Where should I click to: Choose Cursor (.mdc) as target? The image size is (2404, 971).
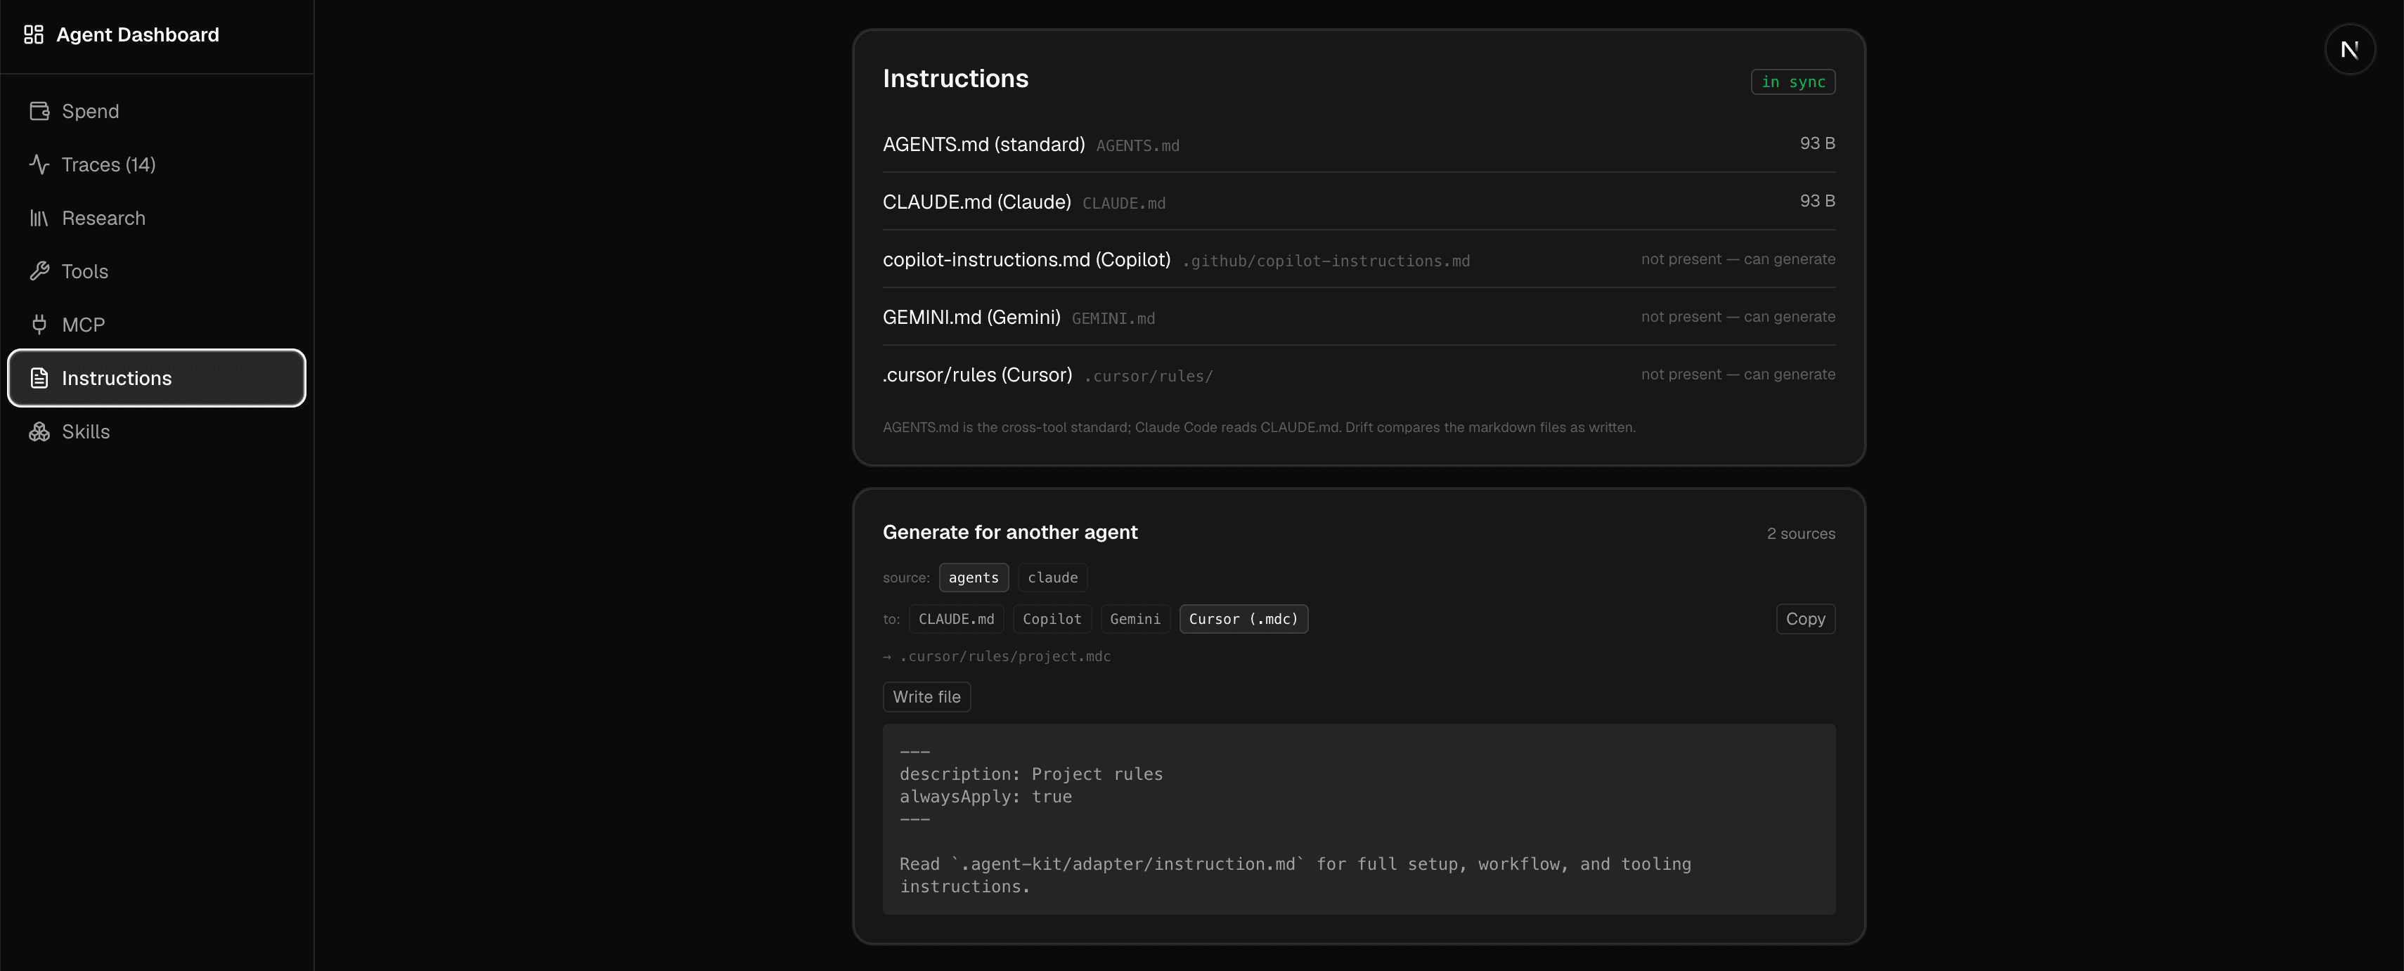[x=1243, y=620]
